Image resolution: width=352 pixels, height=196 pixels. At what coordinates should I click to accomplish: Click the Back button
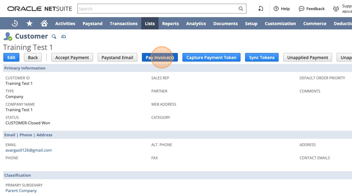click(x=33, y=57)
